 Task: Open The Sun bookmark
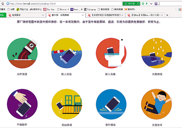[x=49, y=9]
